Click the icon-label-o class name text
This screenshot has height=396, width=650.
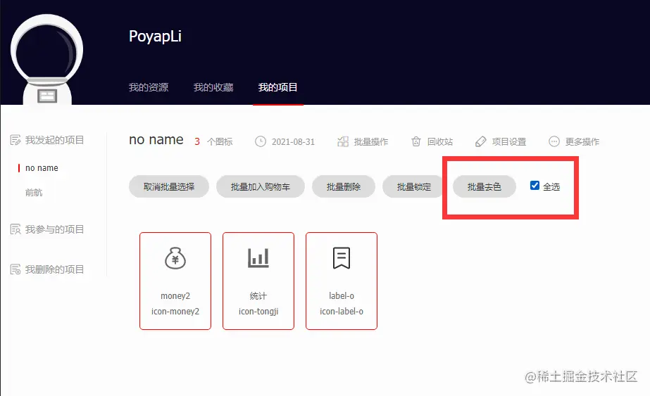(342, 312)
